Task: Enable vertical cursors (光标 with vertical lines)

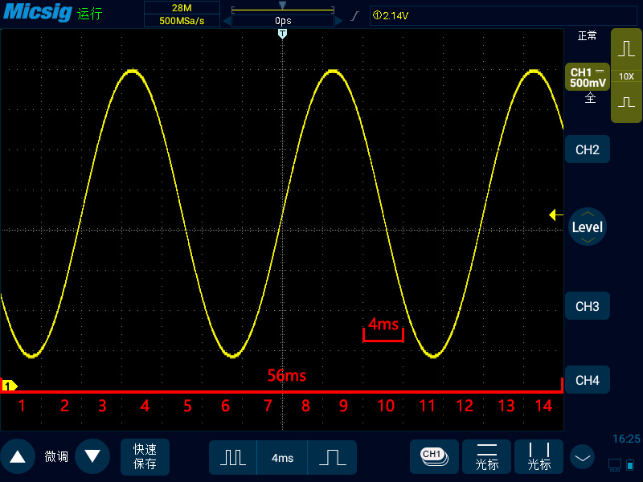Action: [x=539, y=456]
